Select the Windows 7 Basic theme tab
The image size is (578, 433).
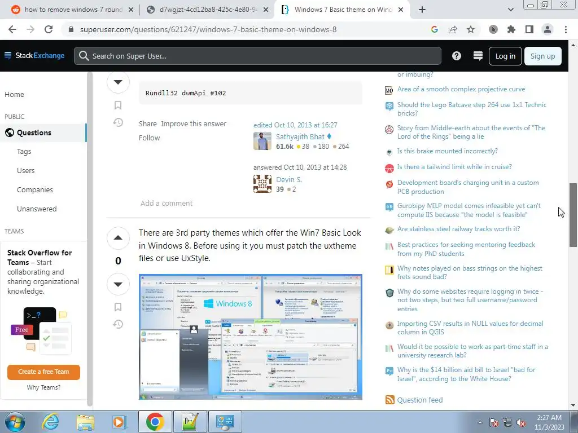click(x=343, y=10)
